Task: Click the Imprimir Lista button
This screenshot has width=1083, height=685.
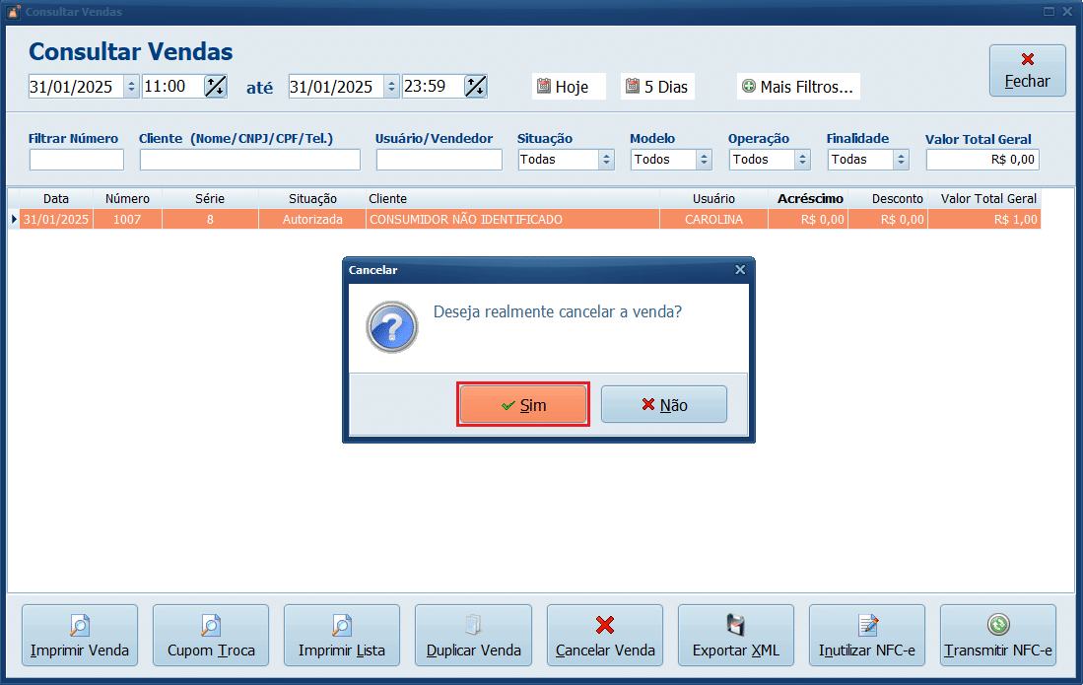Action: pos(342,636)
